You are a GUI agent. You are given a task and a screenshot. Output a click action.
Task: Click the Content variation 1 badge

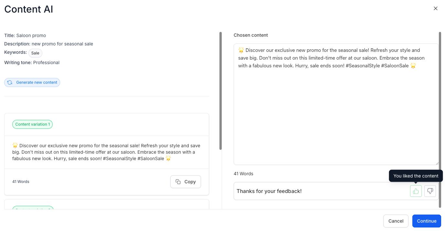click(x=32, y=124)
